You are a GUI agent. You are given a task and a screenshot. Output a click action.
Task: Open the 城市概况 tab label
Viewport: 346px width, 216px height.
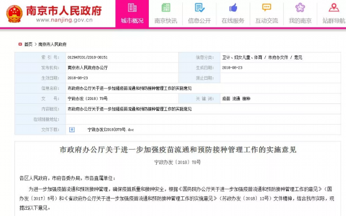click(132, 21)
